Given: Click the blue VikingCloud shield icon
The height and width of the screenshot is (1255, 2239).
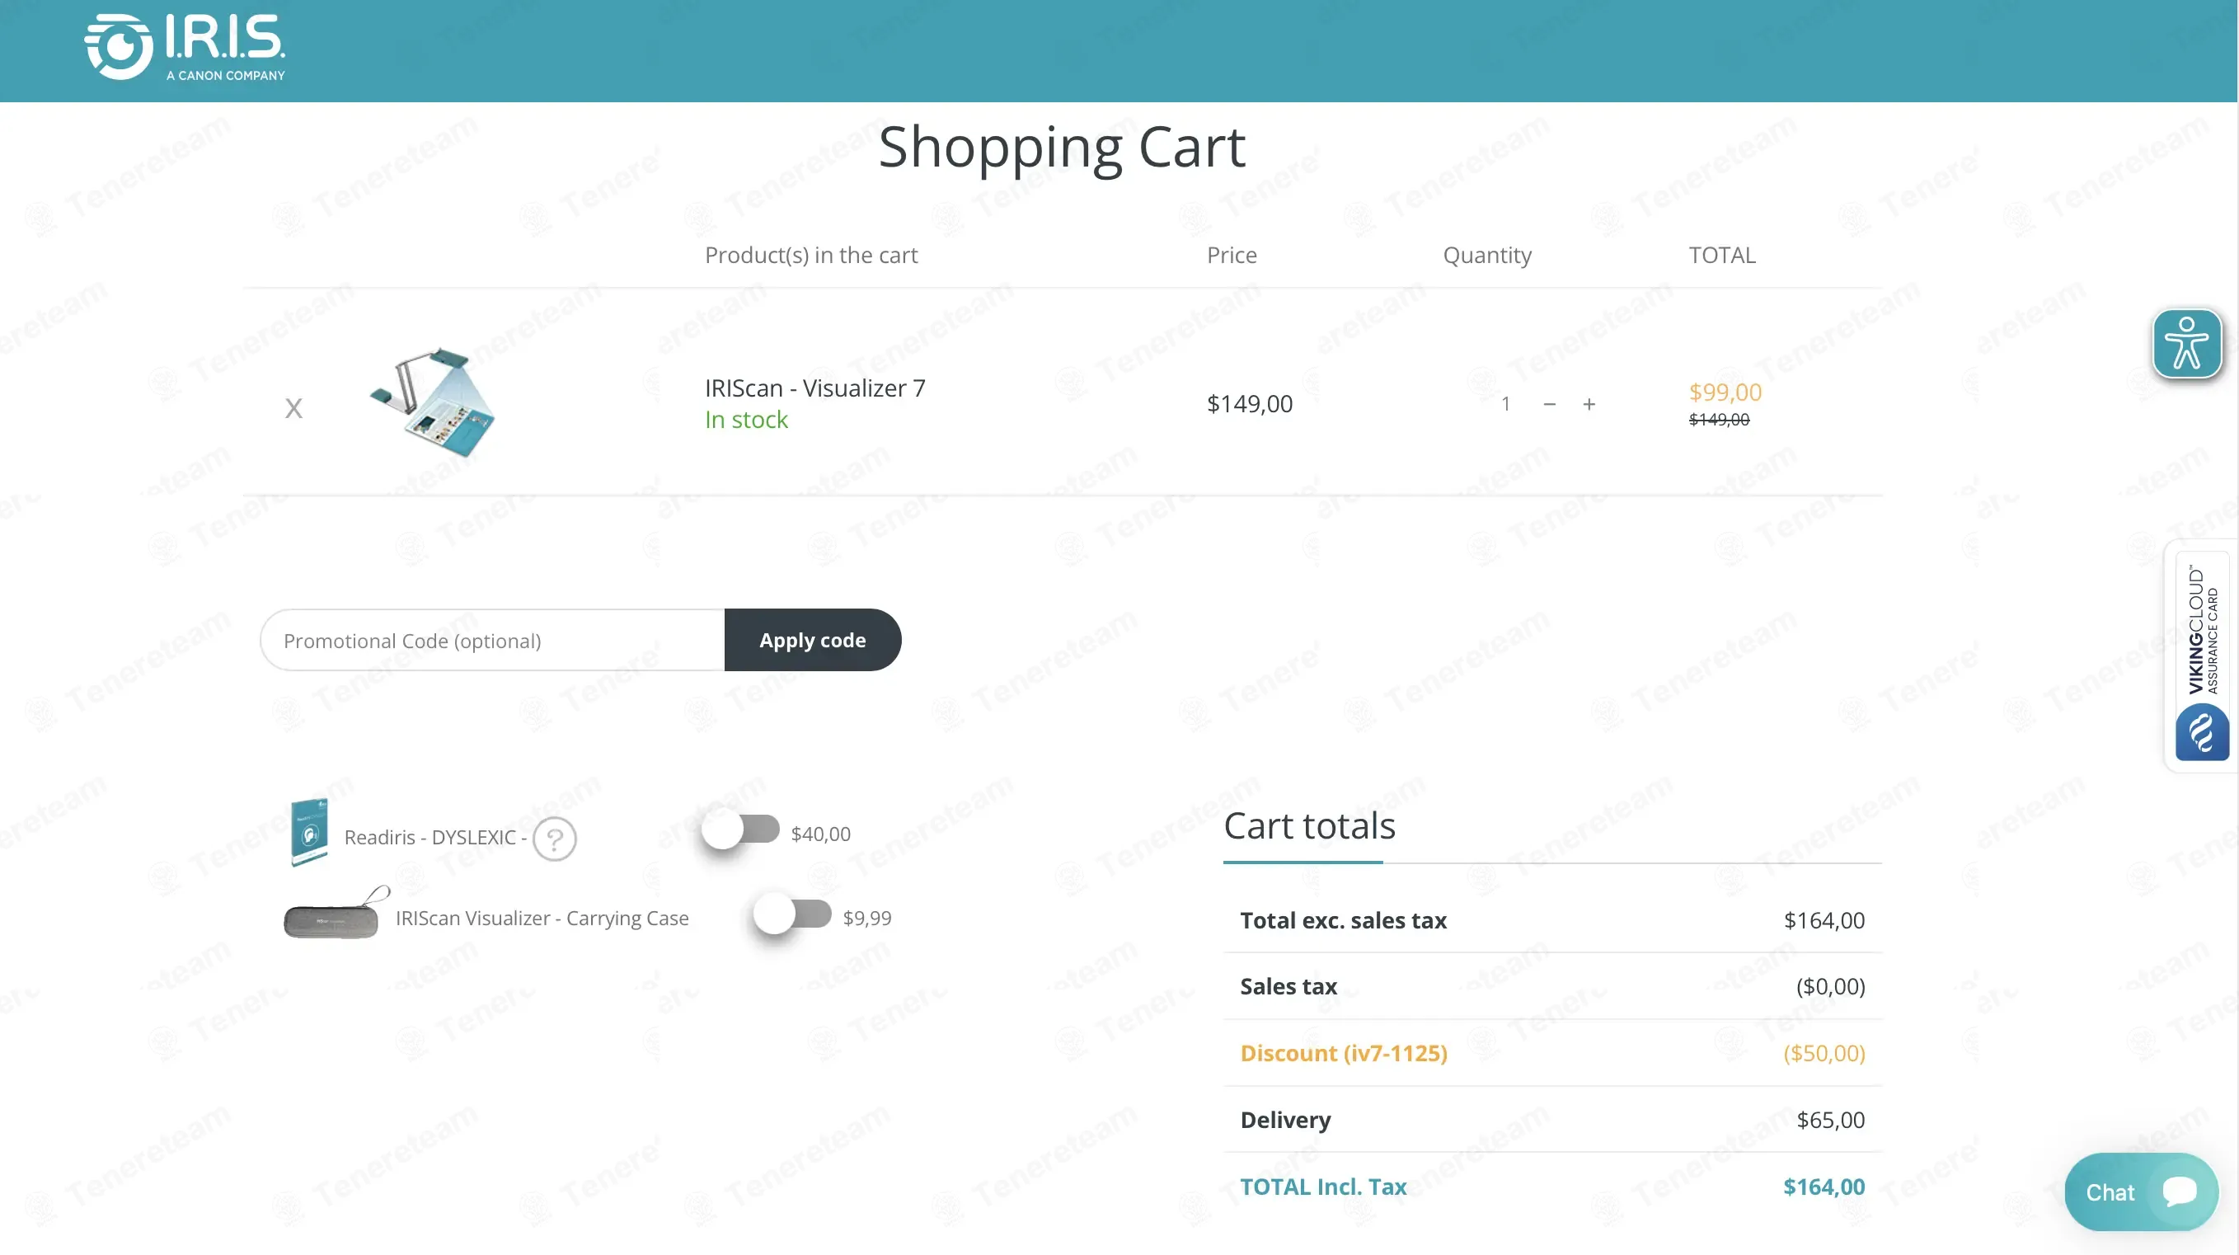Looking at the screenshot, I should click(x=2201, y=733).
